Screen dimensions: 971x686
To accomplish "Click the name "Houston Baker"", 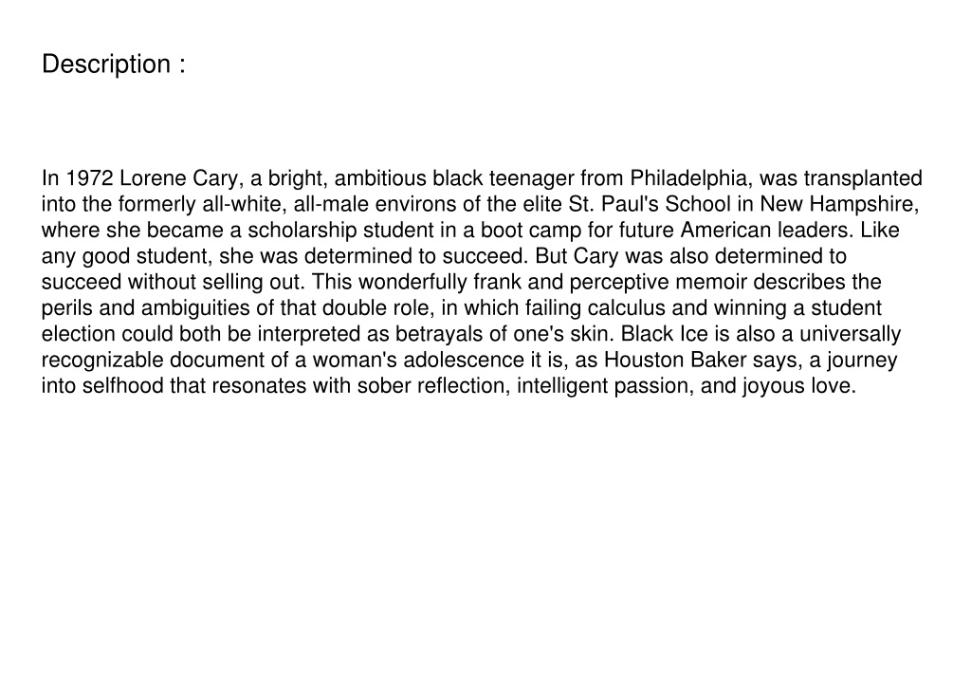I will pos(675,361).
